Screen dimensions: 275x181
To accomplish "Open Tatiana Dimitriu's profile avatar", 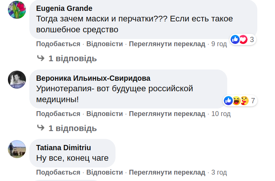I will click(17, 149).
